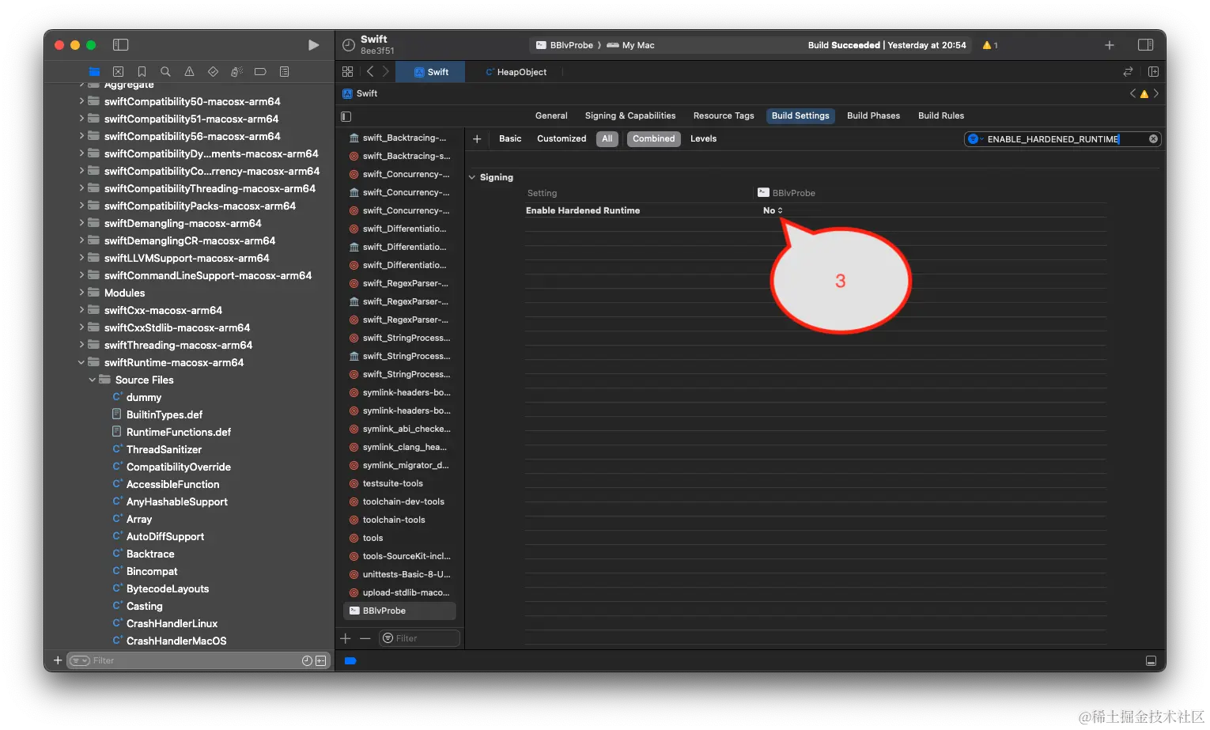Expand swiftDemangling-macosx-arm64 group
This screenshot has height=730, width=1210.
[81, 223]
